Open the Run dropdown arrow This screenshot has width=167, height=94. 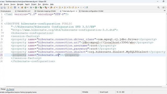click(38, 8)
